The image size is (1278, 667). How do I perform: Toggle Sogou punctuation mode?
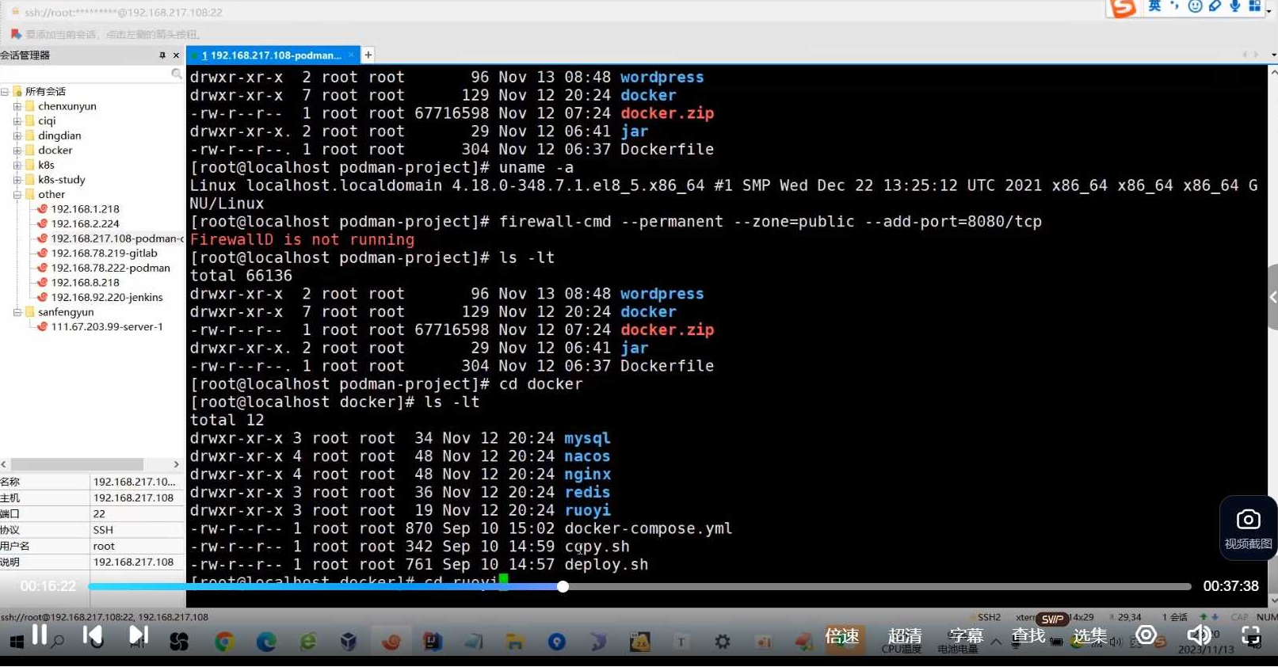(x=1174, y=6)
